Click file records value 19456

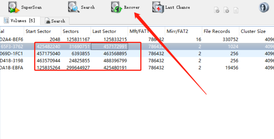tap(232, 67)
